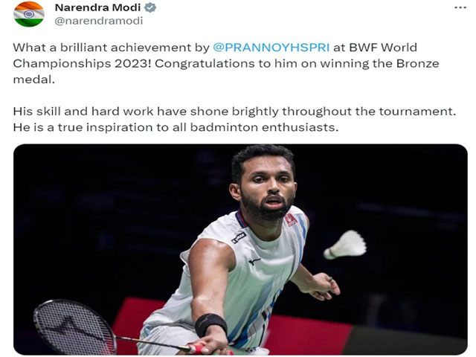The width and height of the screenshot is (476, 357).
Task: Click Narendra Modi's profile avatar
Action: [x=29, y=15]
